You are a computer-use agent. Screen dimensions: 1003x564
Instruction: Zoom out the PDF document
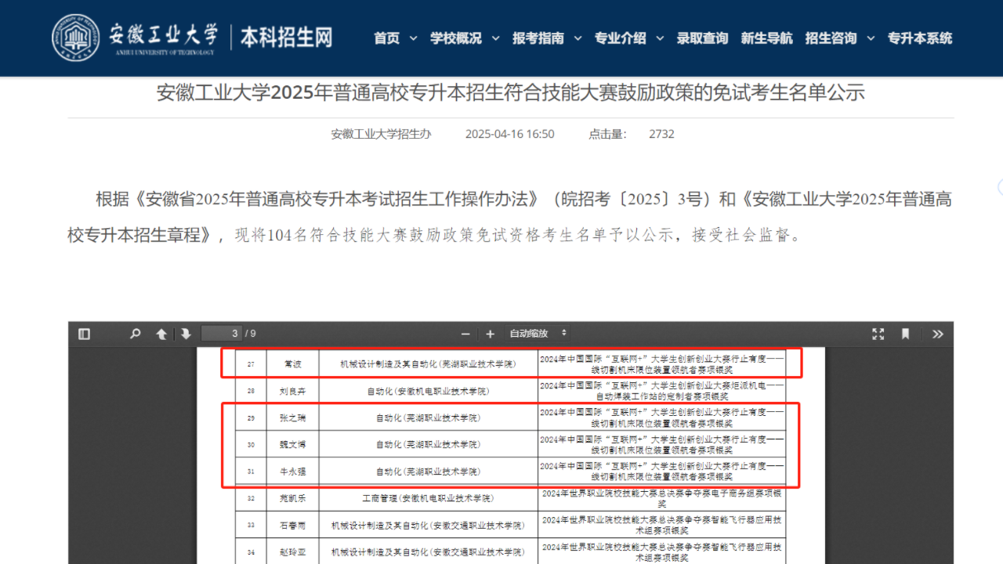click(x=465, y=334)
